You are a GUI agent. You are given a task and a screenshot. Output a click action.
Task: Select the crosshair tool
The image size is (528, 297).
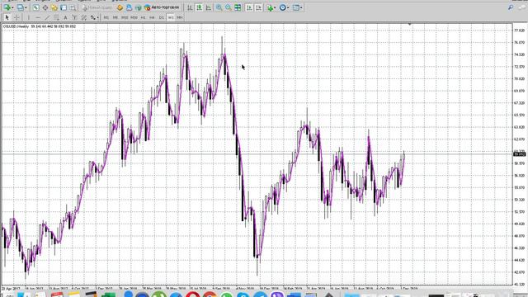16,17
